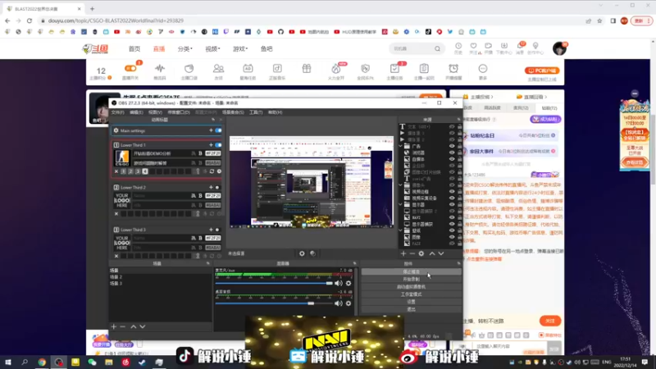Mute the microphone/Aux speaker icon

coord(339,283)
